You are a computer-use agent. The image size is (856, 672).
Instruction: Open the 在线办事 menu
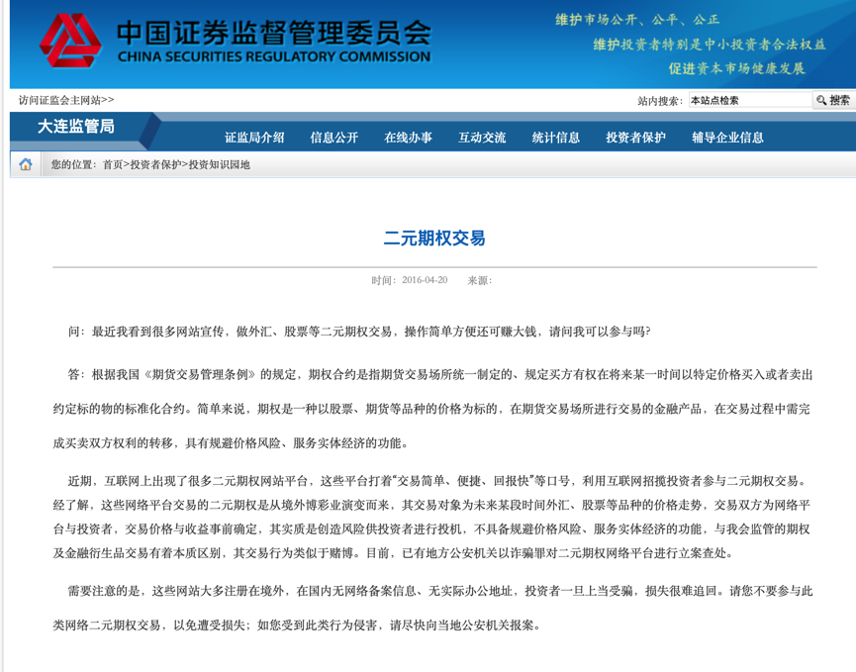[x=408, y=138]
